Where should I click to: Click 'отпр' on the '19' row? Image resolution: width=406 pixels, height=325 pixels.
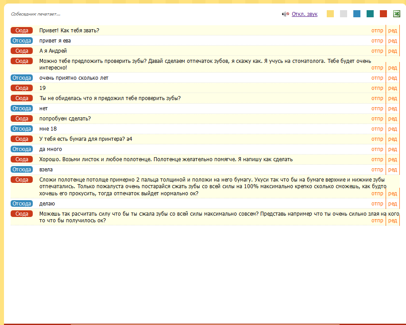tap(377, 88)
